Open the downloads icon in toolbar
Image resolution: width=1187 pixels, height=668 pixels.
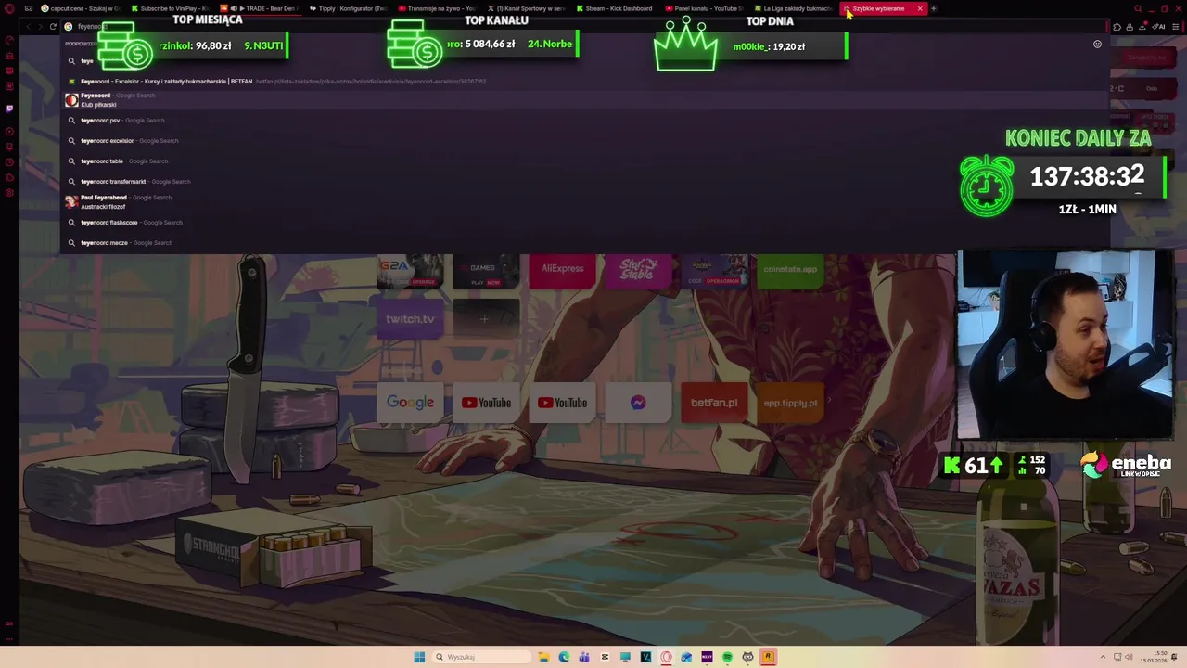pyautogui.click(x=1142, y=27)
